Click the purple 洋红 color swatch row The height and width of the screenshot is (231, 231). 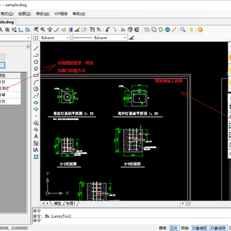click(10, 89)
